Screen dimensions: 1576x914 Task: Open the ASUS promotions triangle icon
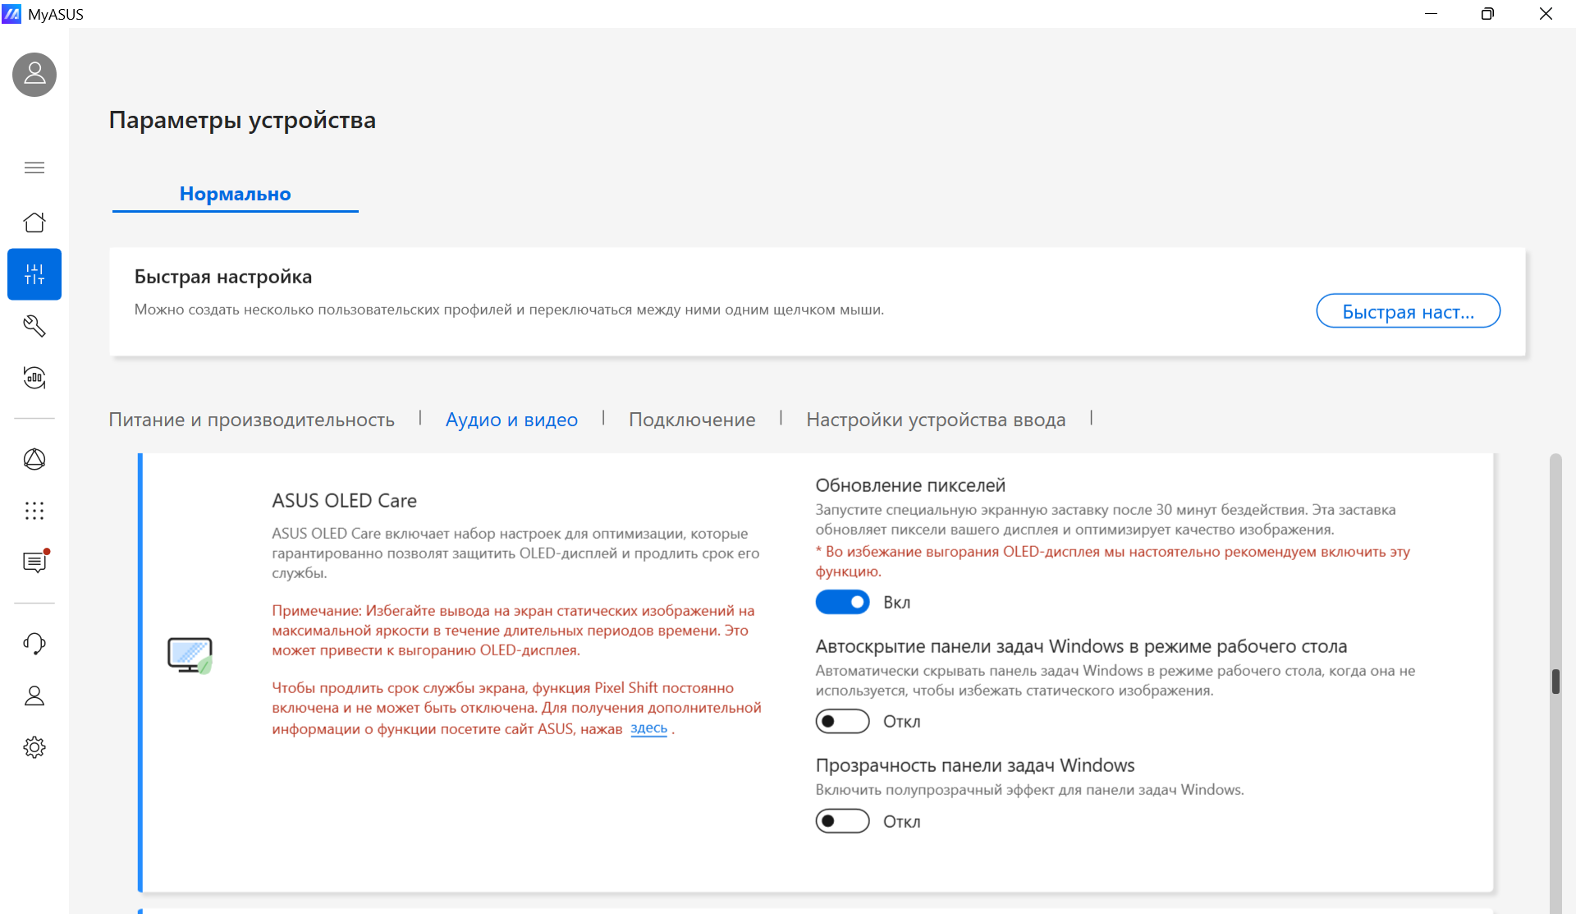tap(34, 459)
